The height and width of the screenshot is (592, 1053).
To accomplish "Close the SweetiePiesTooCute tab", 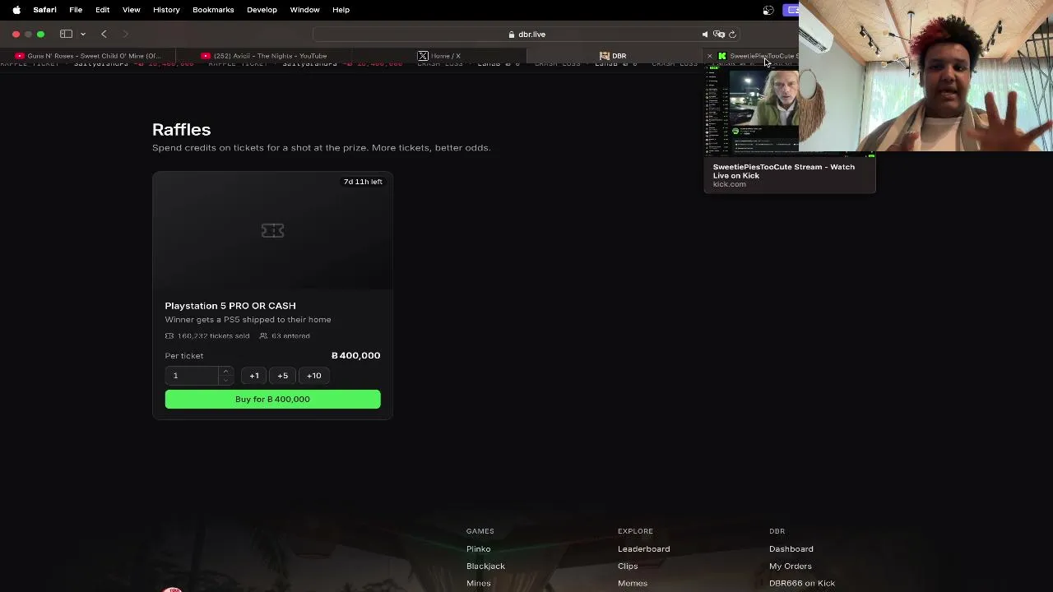I will click(710, 56).
